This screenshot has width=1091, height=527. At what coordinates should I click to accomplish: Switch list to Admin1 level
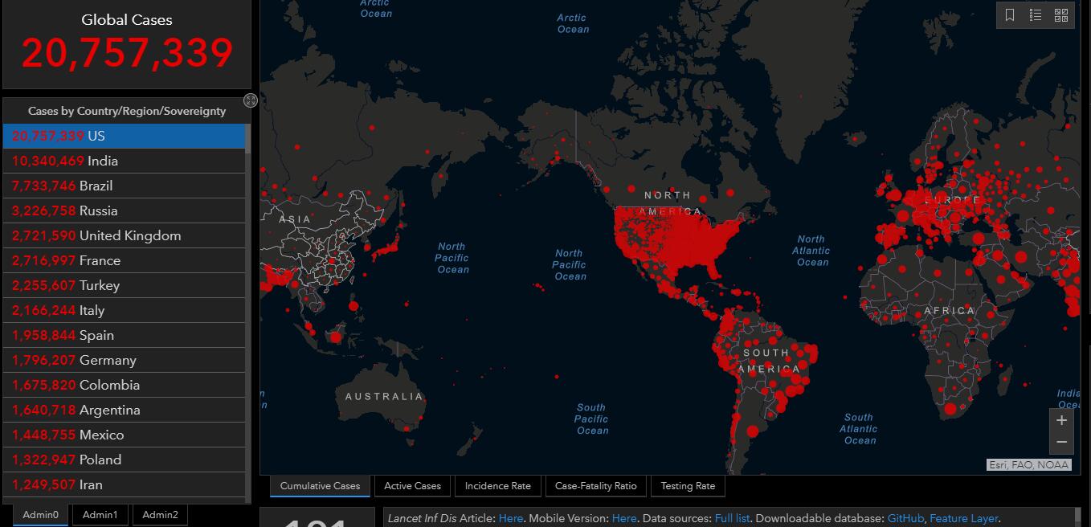point(100,515)
